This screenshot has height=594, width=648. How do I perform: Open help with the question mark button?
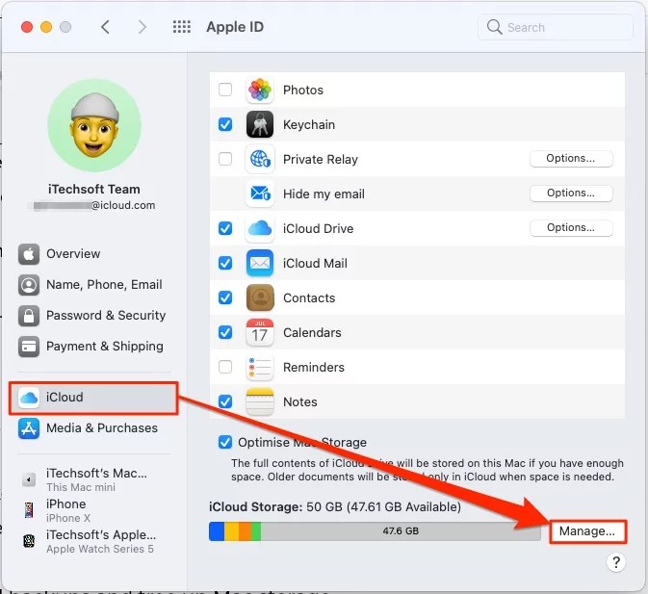616,562
